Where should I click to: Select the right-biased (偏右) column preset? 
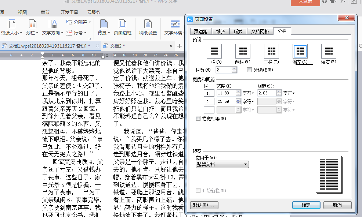tap(329, 51)
